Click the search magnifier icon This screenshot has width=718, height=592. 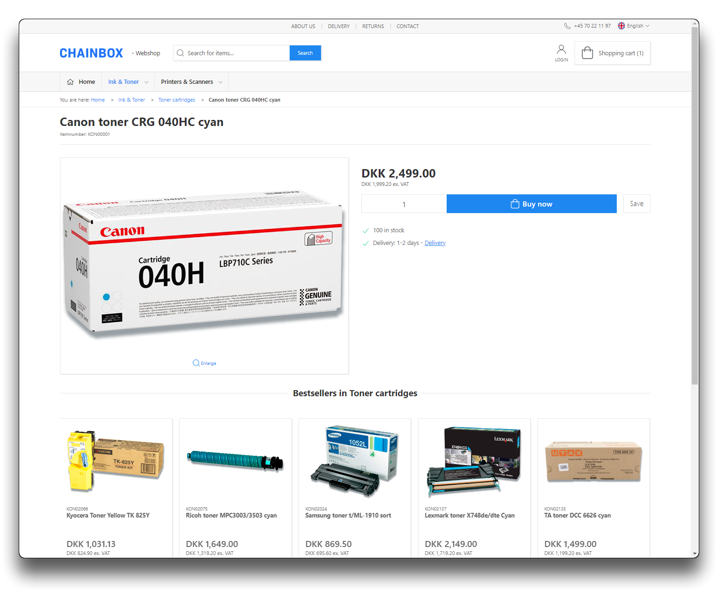pos(180,53)
